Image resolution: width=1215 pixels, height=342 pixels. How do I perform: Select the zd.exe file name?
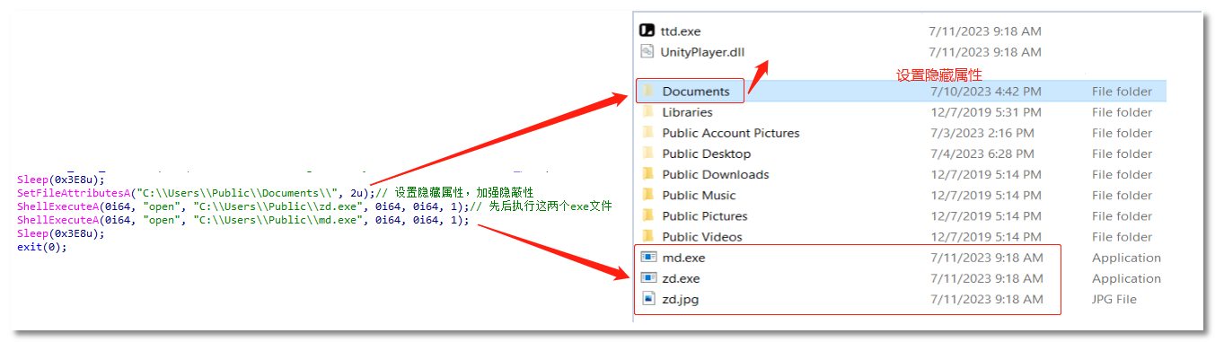tap(681, 278)
